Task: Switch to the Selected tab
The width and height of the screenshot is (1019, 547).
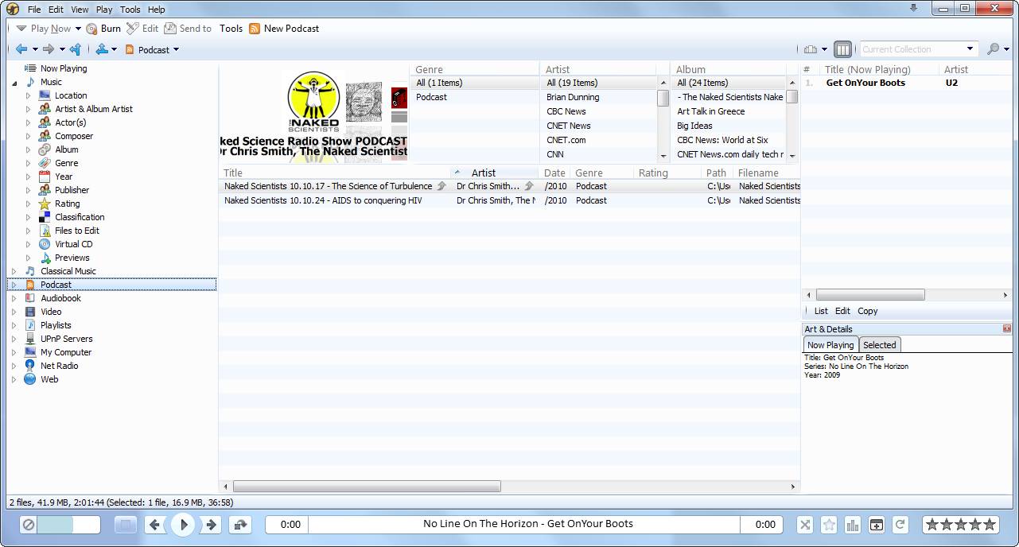Action: tap(879, 345)
